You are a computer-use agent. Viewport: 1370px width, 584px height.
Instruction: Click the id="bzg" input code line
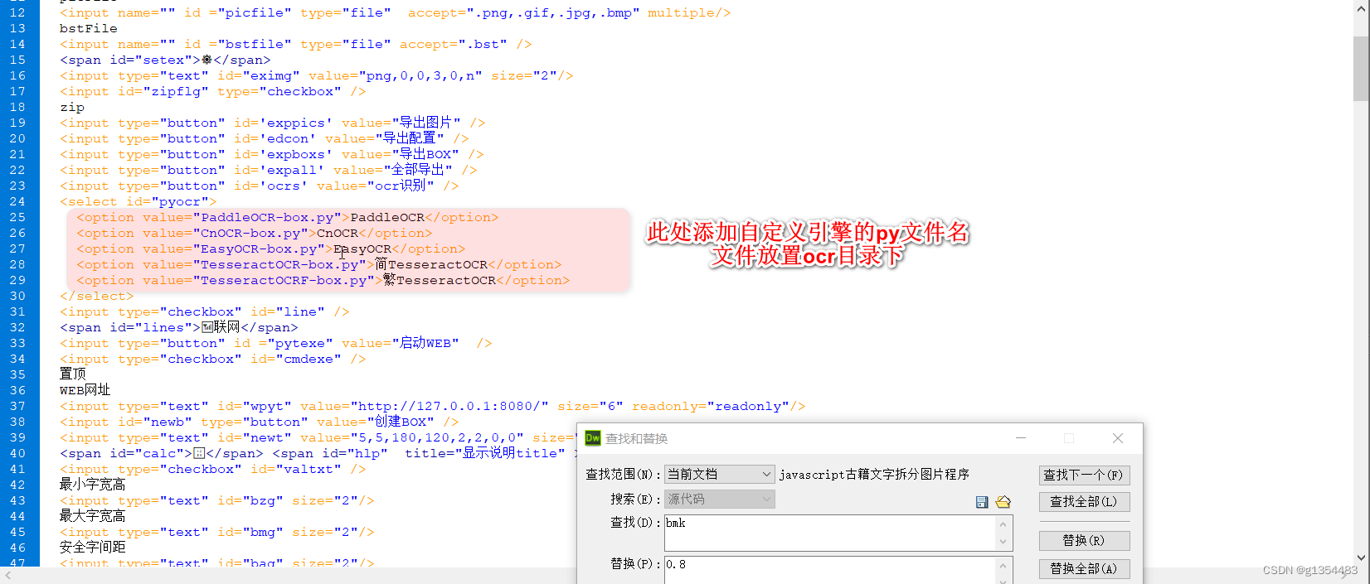click(x=216, y=500)
